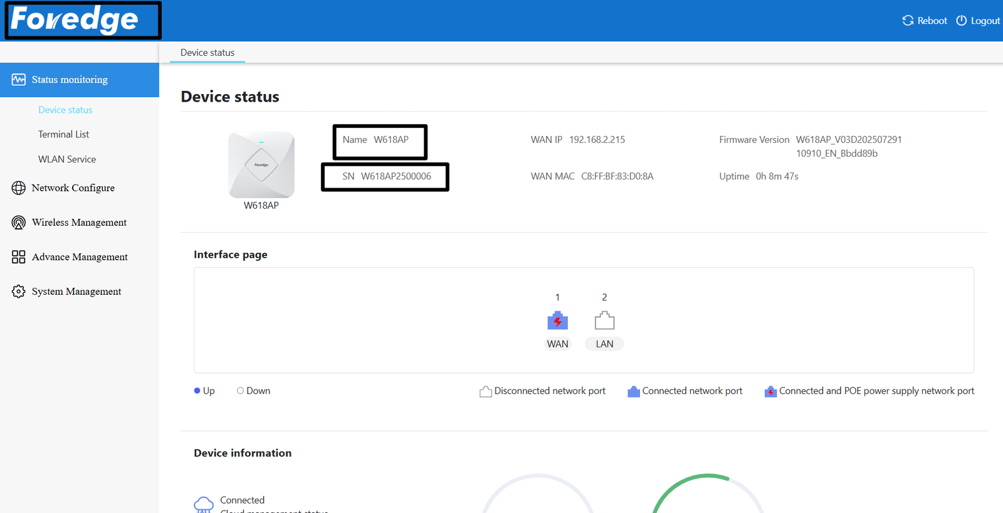The height and width of the screenshot is (513, 1003).
Task: Click the LAN port label
Action: click(x=604, y=344)
